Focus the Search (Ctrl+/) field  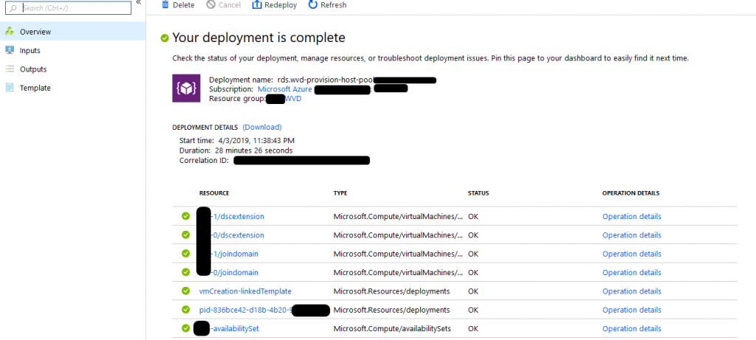click(x=67, y=8)
